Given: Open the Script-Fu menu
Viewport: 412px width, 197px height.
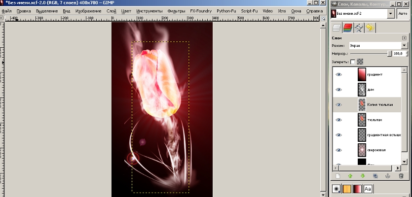Looking at the screenshot, I should point(249,11).
